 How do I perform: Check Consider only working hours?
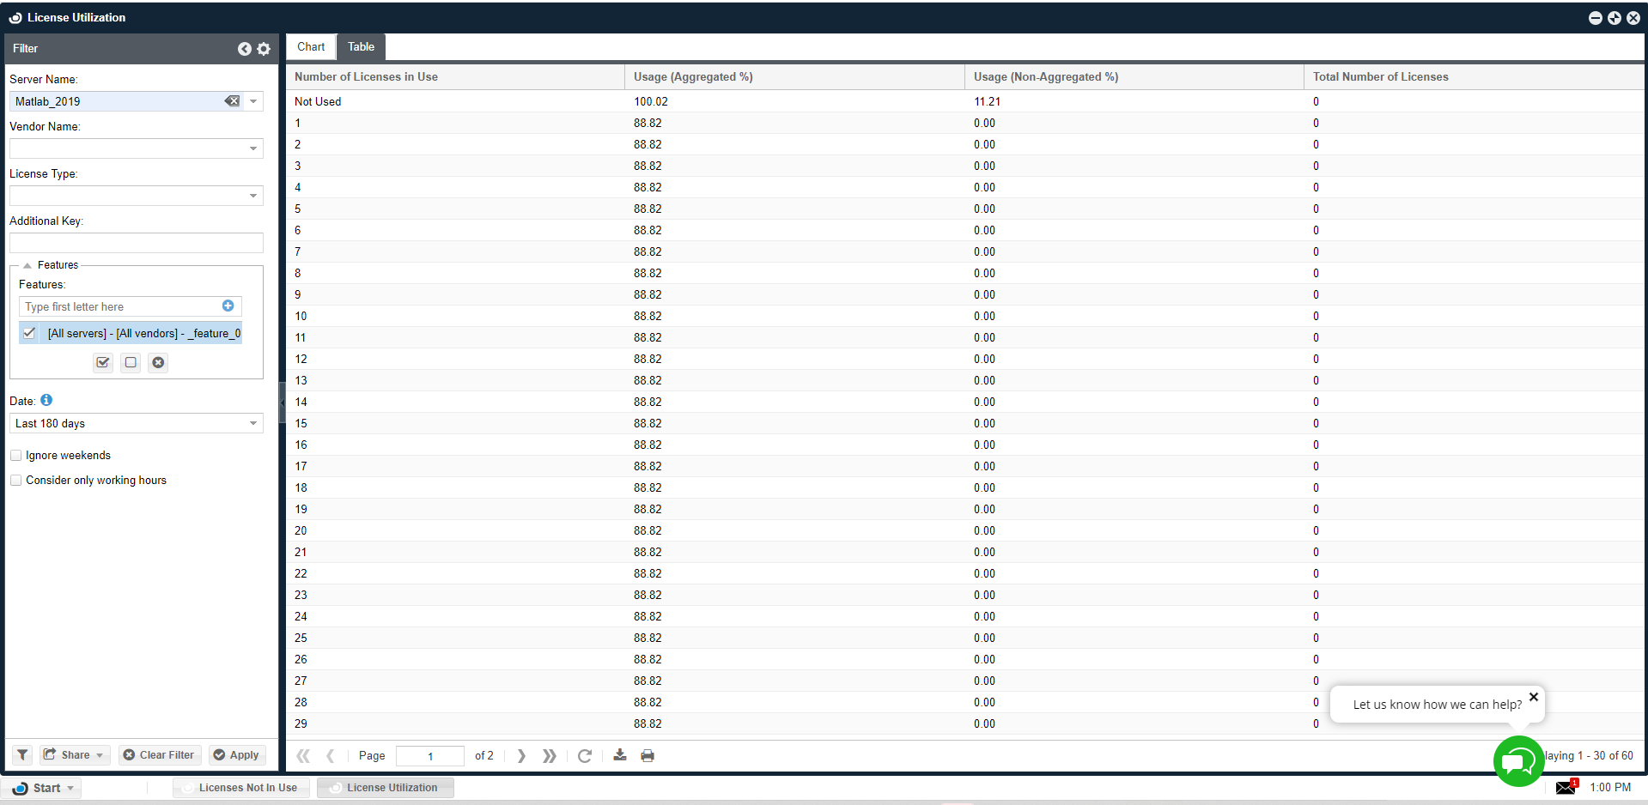pos(16,481)
